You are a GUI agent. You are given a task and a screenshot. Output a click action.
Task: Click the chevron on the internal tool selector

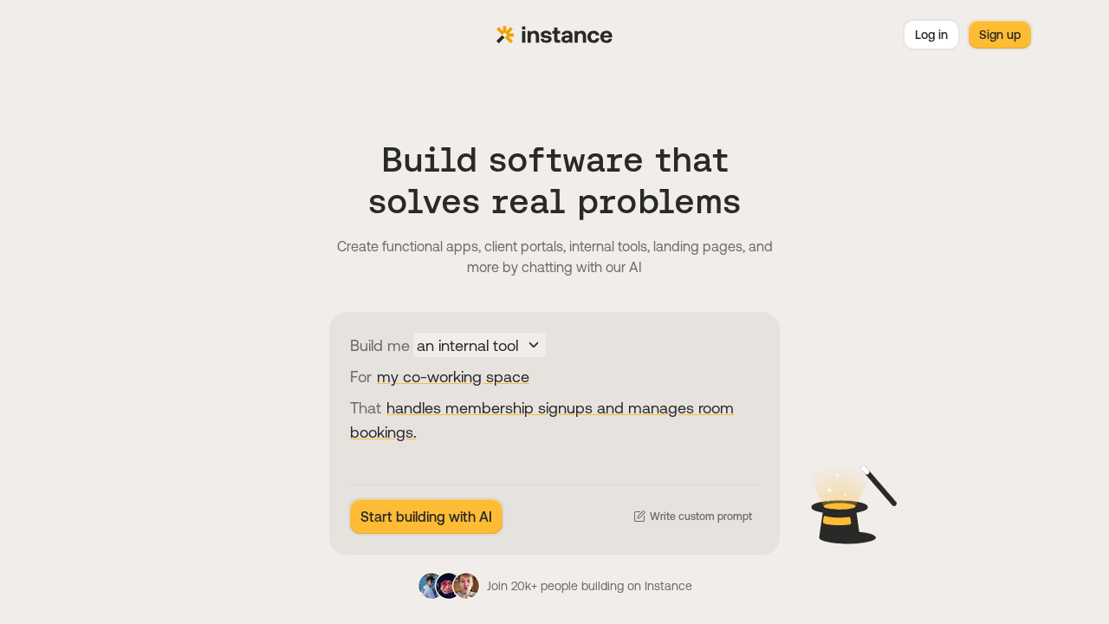click(534, 345)
